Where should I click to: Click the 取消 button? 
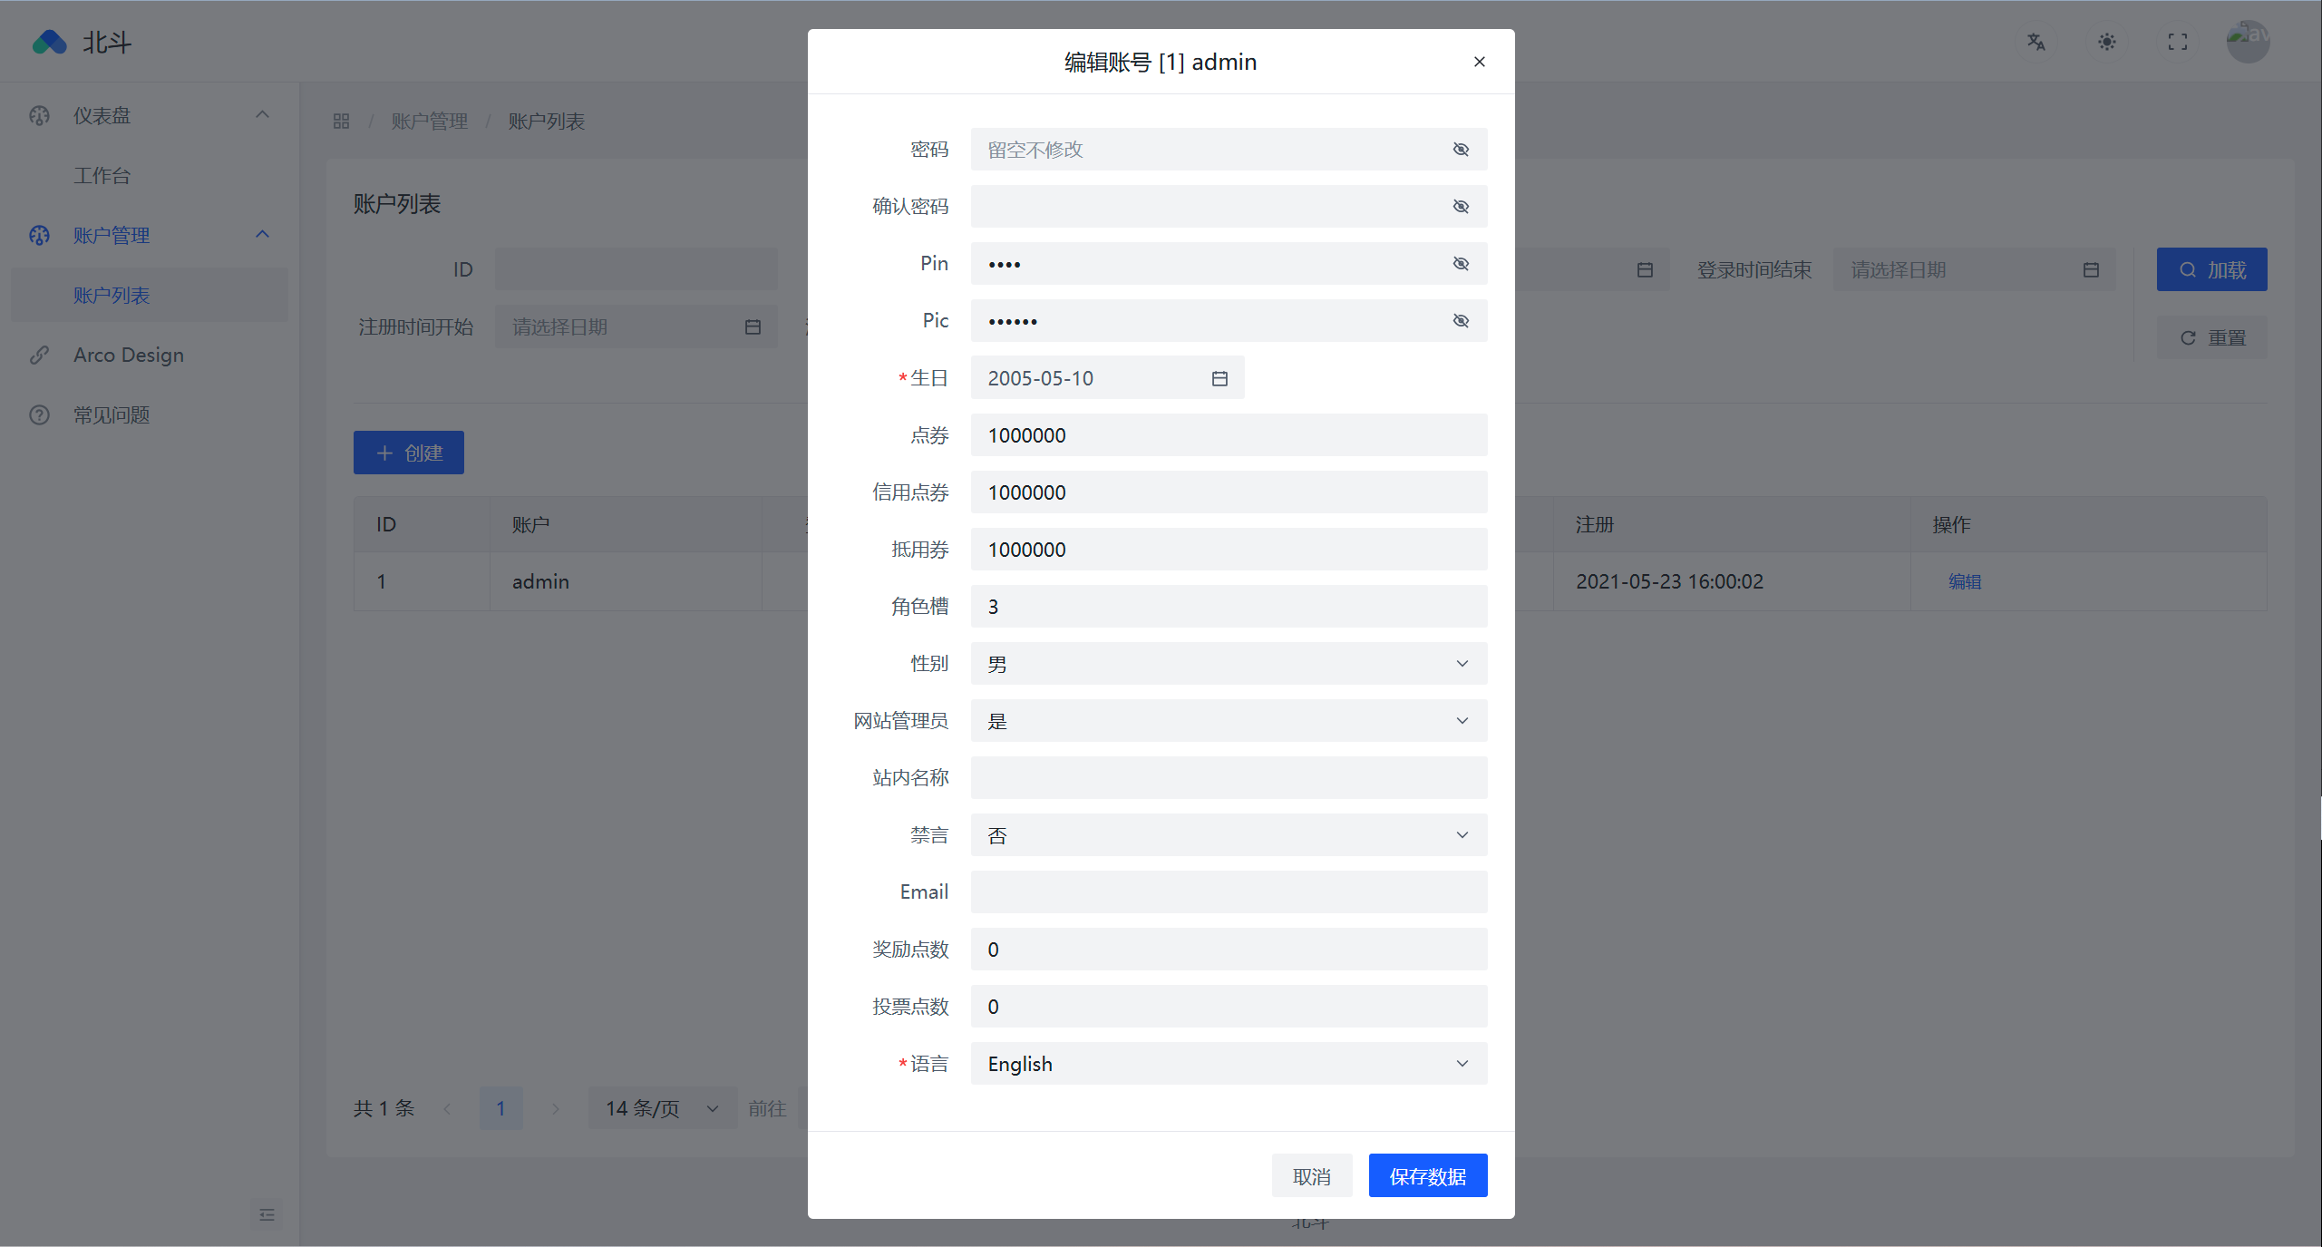1311,1176
